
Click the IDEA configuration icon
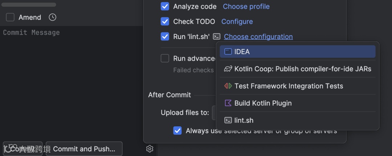(x=228, y=52)
